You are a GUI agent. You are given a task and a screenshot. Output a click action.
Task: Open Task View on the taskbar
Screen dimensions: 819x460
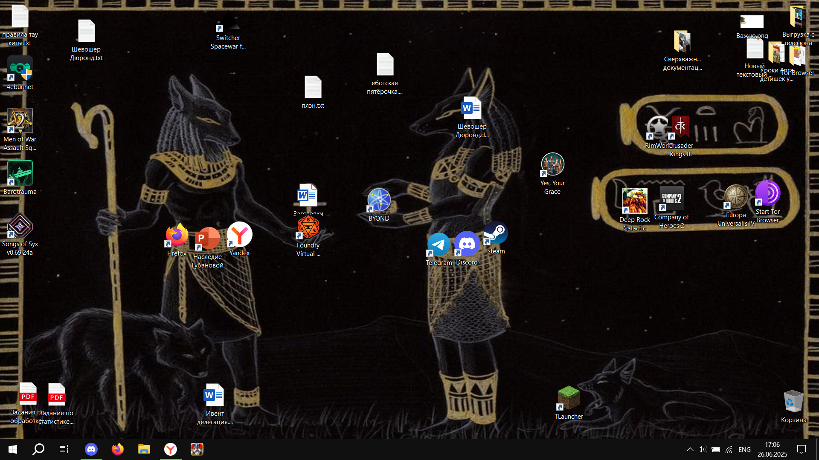[64, 449]
